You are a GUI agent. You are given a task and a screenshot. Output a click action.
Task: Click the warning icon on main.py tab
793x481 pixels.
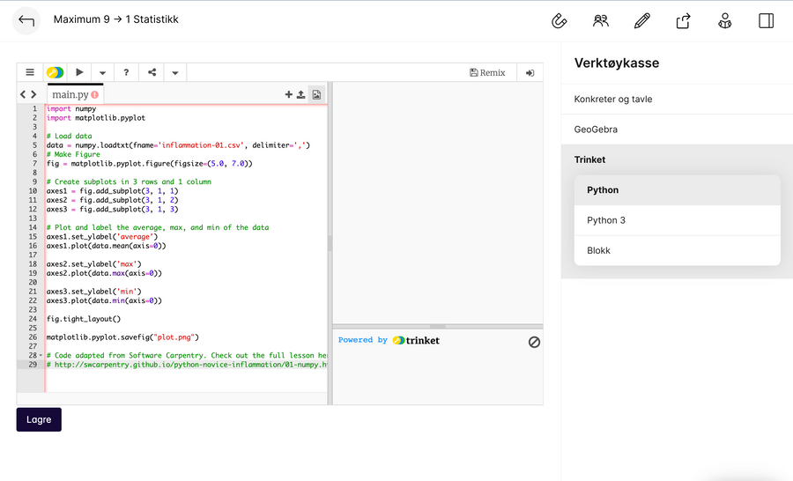tap(94, 94)
